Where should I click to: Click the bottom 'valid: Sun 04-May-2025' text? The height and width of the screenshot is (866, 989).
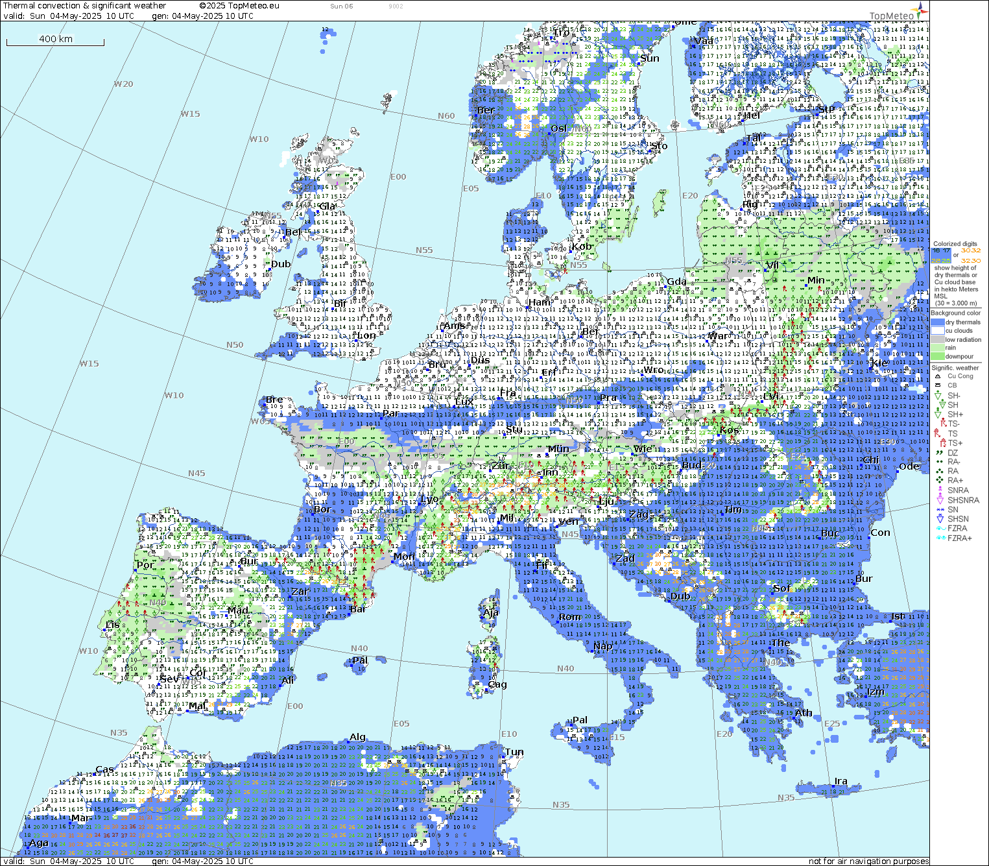[x=69, y=861]
